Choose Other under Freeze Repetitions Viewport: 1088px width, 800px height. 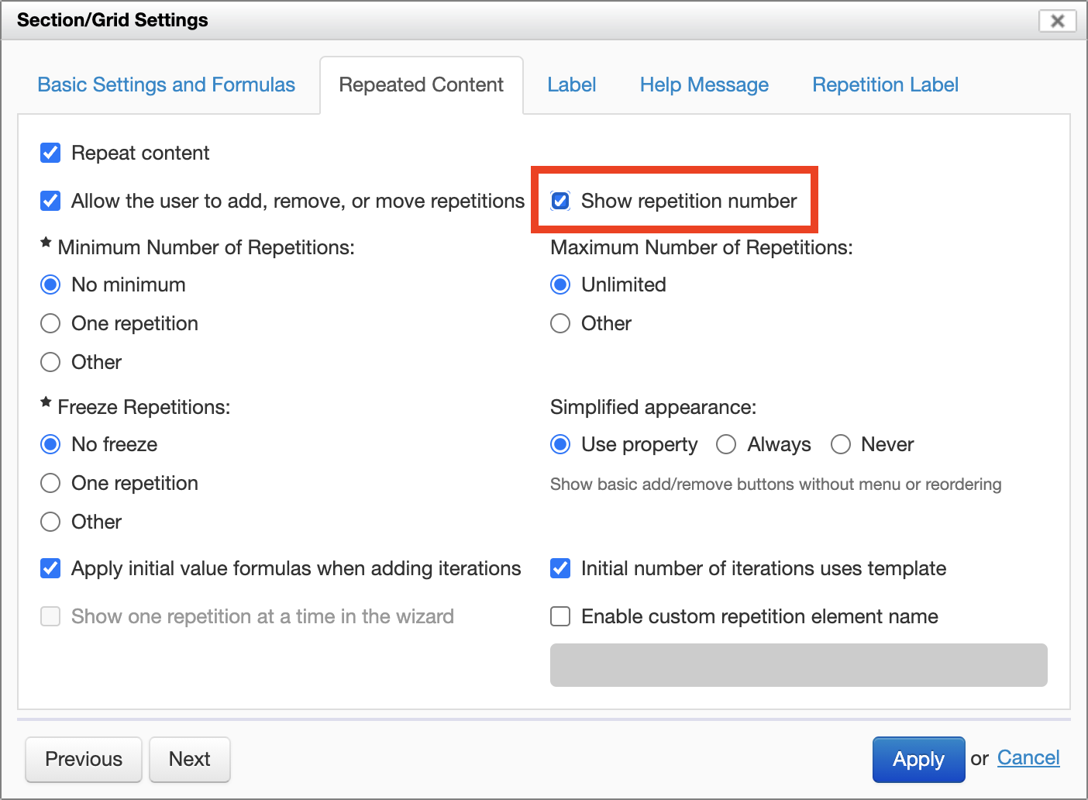[50, 522]
